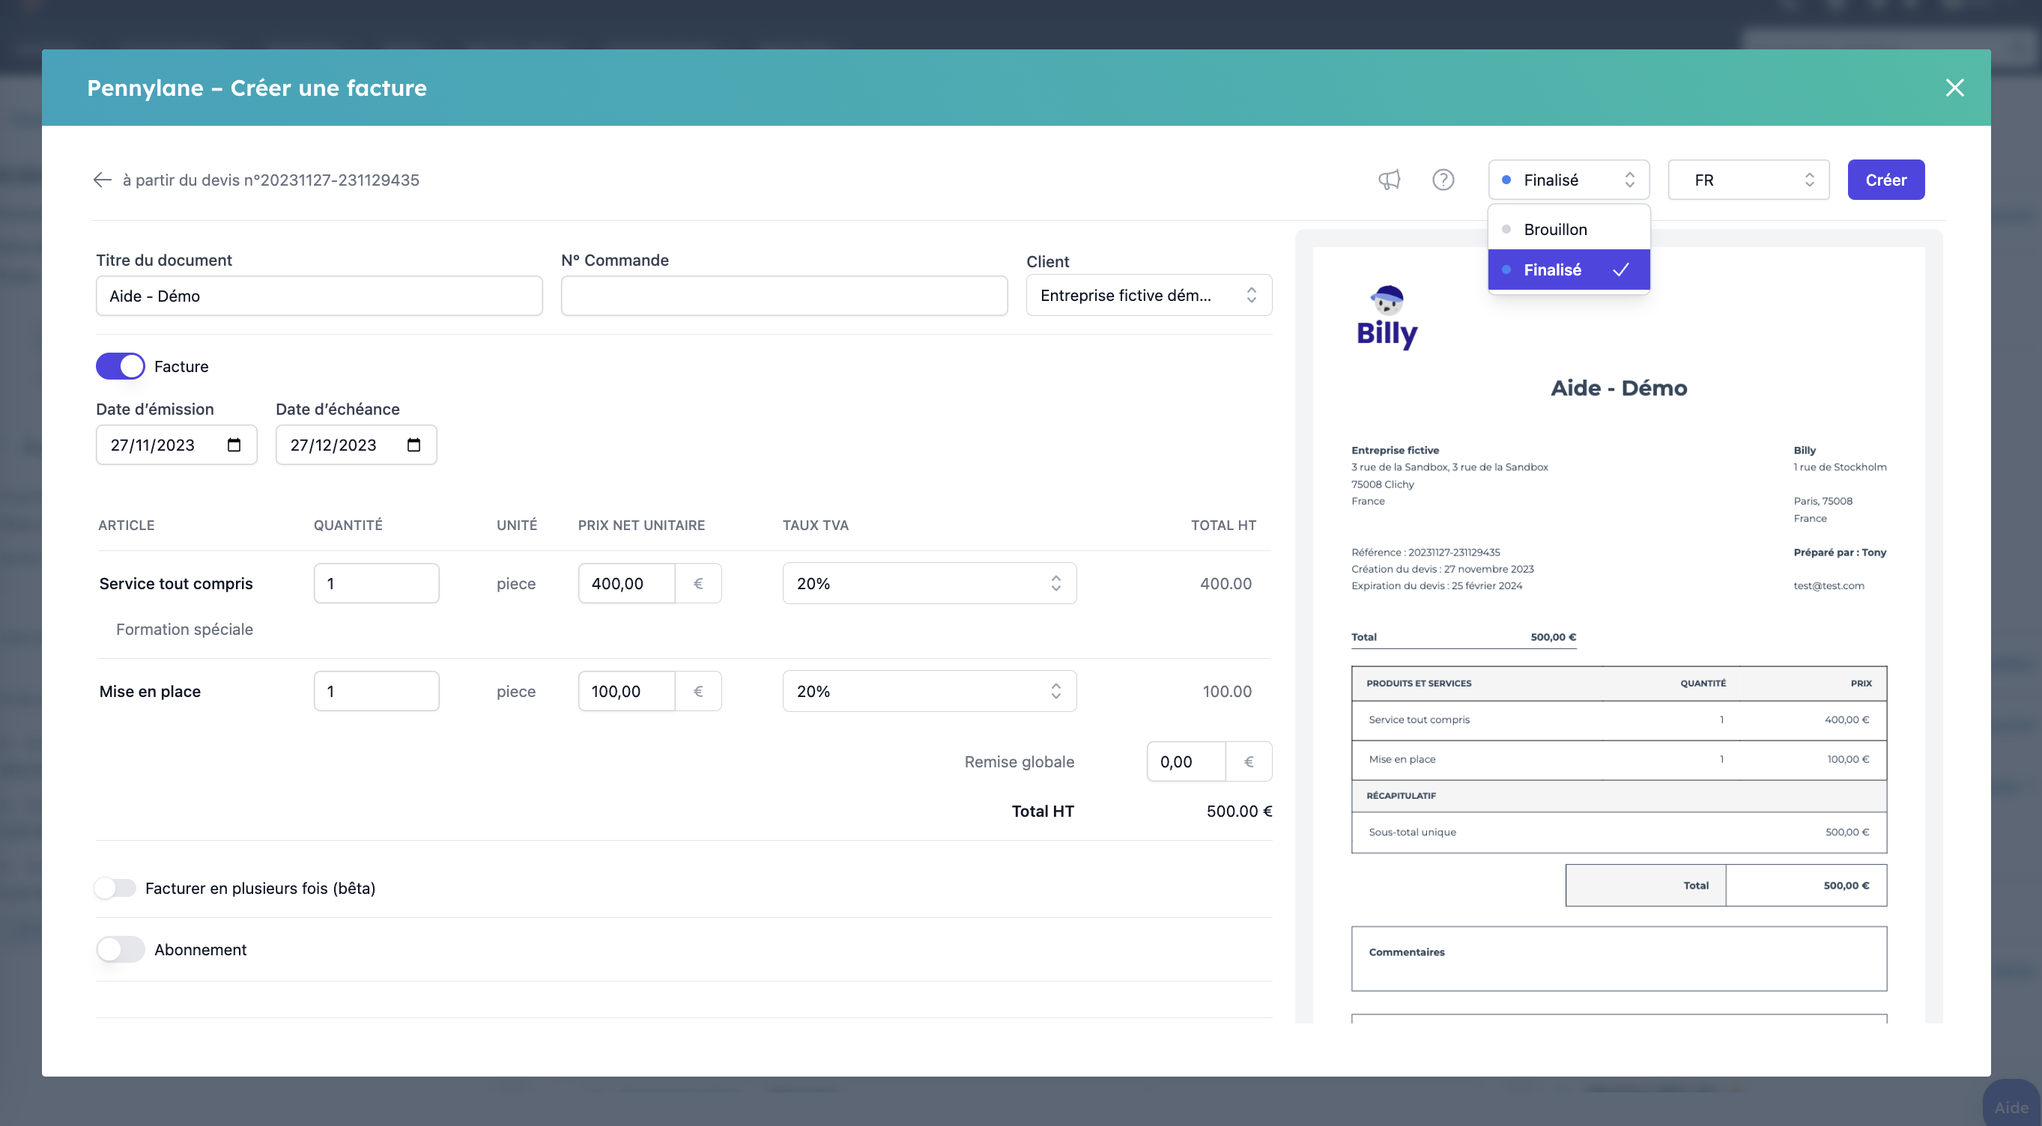Open calendar picker for Date d'échéance
This screenshot has width=2042, height=1126.
click(413, 445)
